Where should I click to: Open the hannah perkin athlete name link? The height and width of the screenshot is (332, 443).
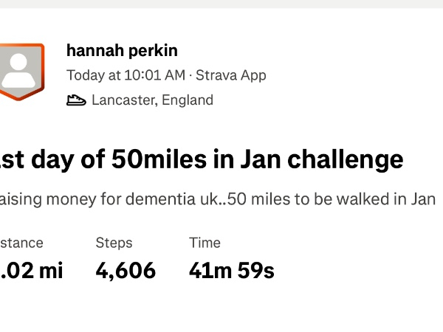click(x=122, y=50)
